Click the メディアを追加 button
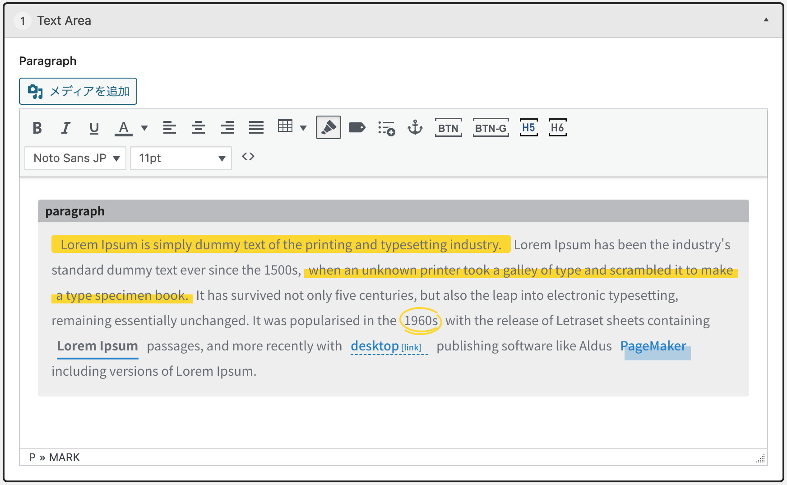Viewport: 787px width, 485px height. coord(78,91)
